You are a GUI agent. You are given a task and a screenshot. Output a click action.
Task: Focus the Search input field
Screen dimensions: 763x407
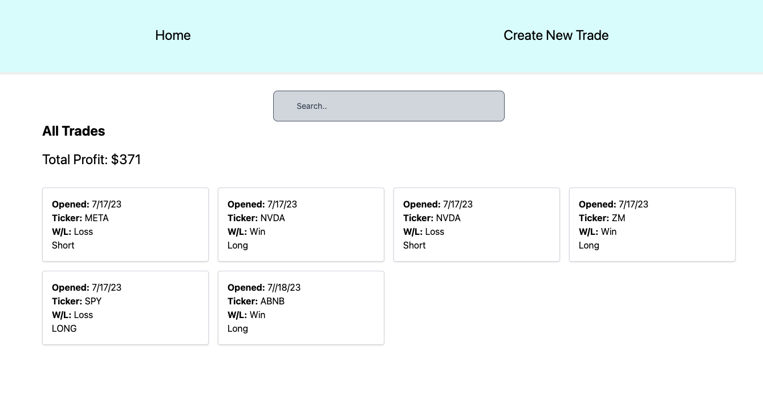(388, 106)
